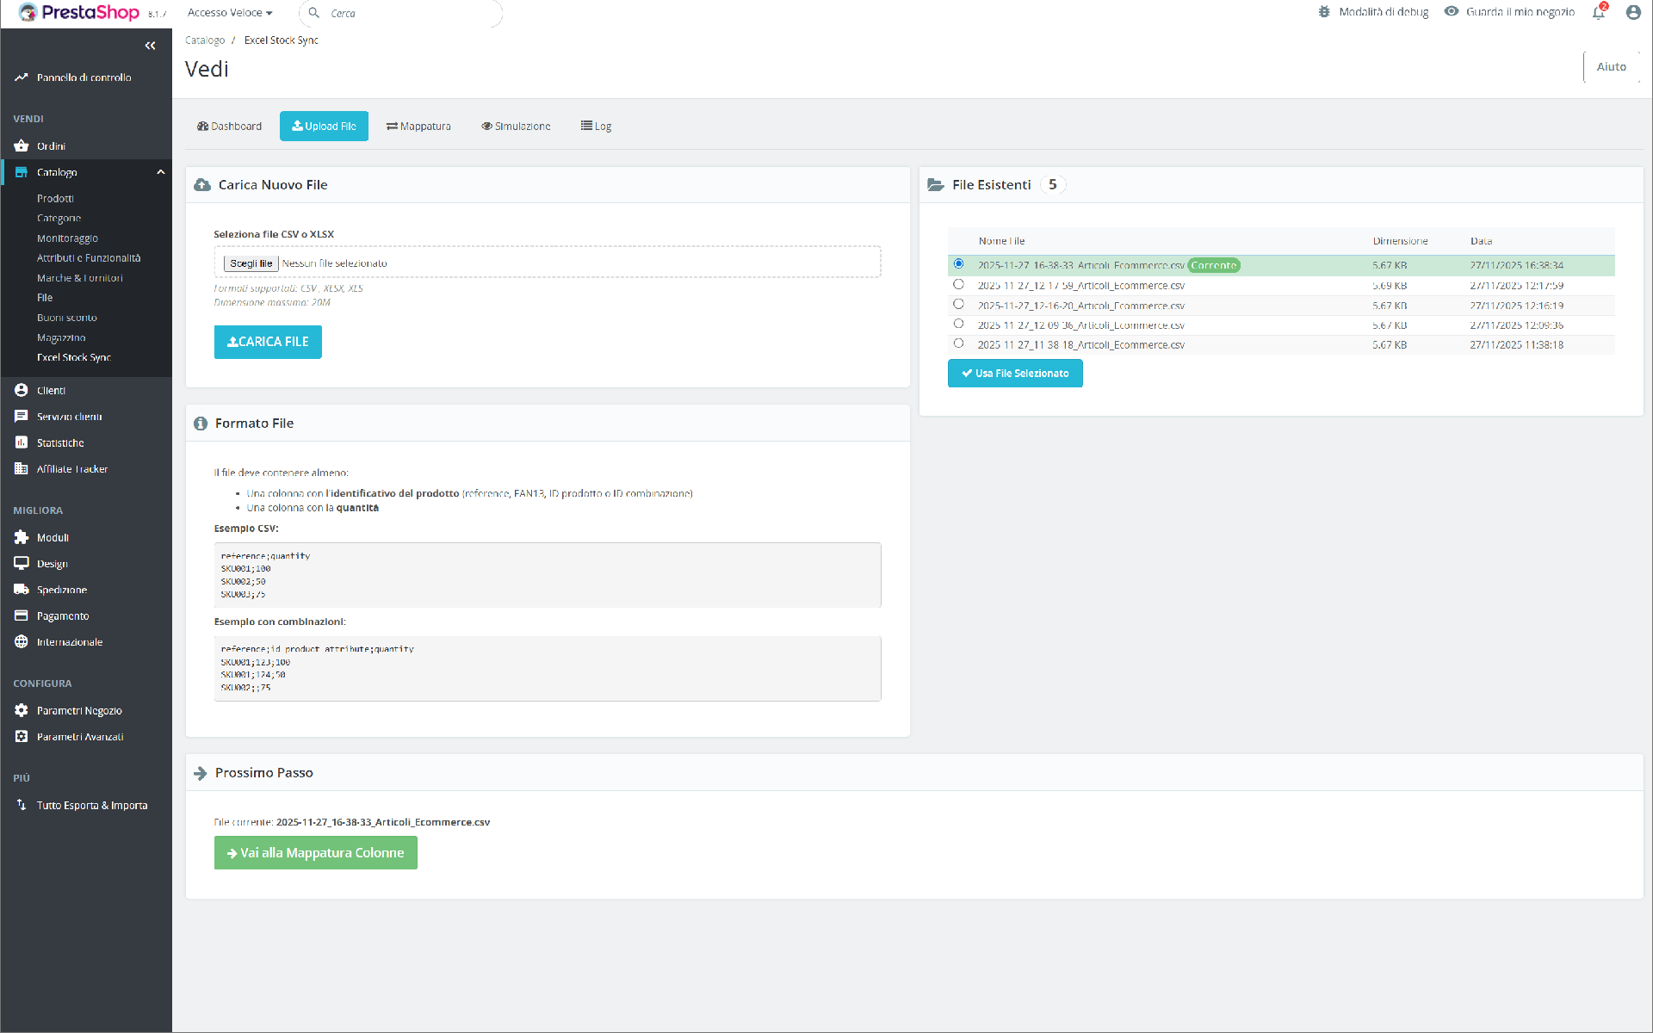1653x1033 pixels.
Task: Open the Accesso Veloce dropdown
Action: tap(230, 13)
